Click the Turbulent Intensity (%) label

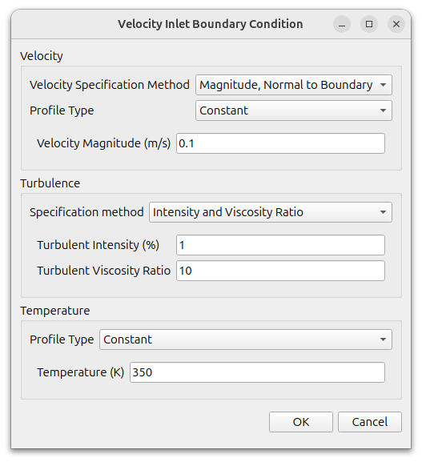coord(98,245)
